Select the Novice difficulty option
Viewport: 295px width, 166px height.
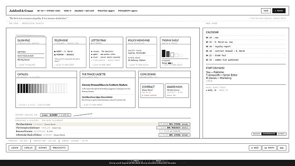click(256, 134)
